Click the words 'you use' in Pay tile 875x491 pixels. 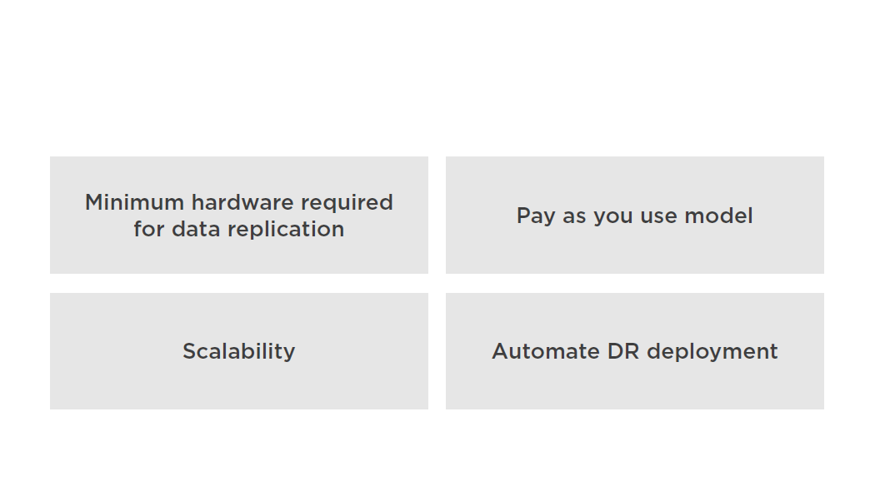(636, 217)
